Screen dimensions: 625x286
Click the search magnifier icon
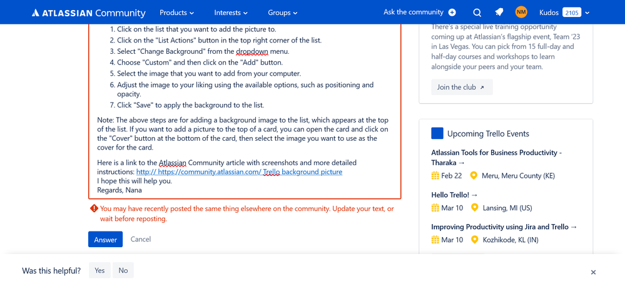click(477, 13)
